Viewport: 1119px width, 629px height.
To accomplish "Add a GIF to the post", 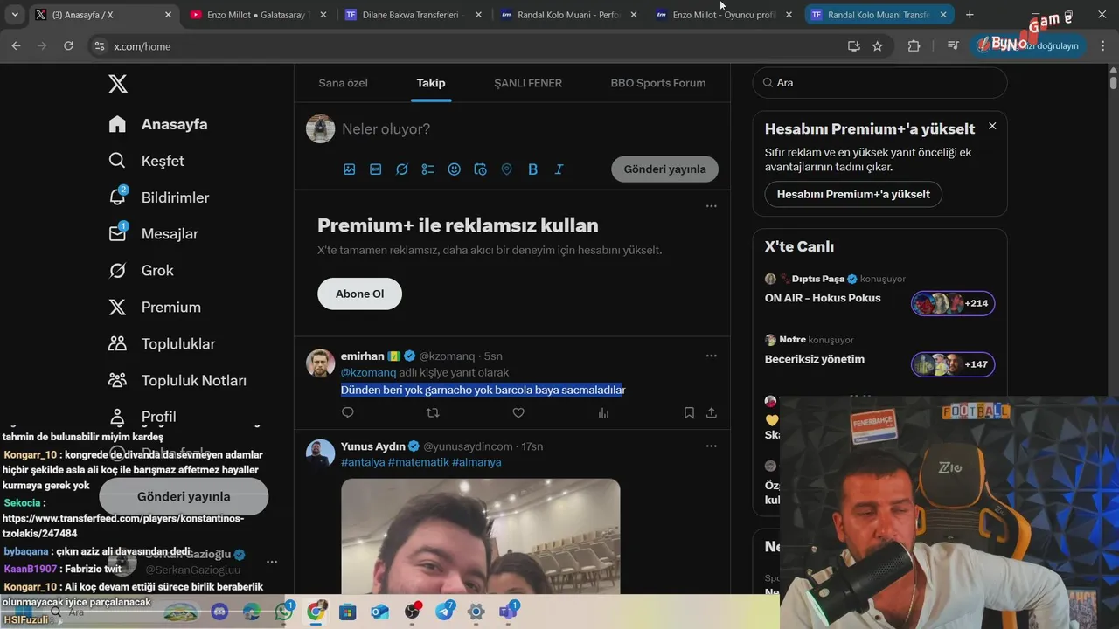I will [x=376, y=169].
